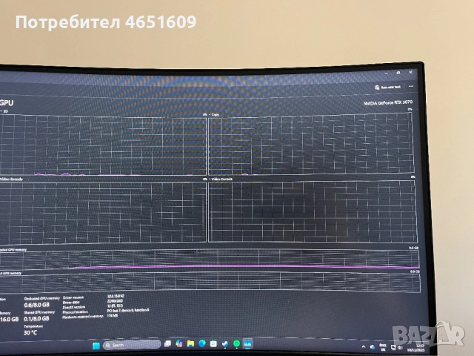Click the ENG UK language indicator
The height and width of the screenshot is (356, 474).
383,347
